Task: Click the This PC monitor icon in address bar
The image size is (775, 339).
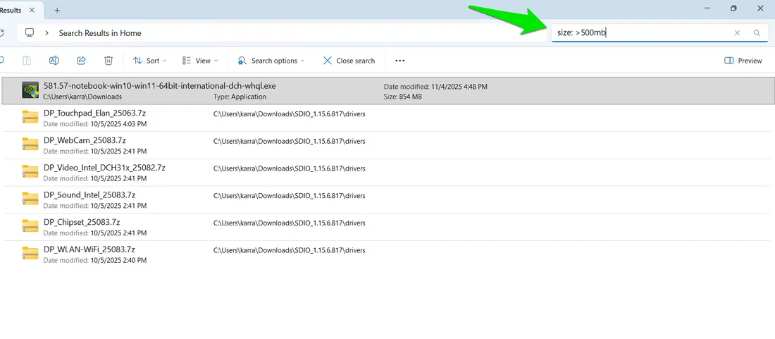Action: pos(30,33)
